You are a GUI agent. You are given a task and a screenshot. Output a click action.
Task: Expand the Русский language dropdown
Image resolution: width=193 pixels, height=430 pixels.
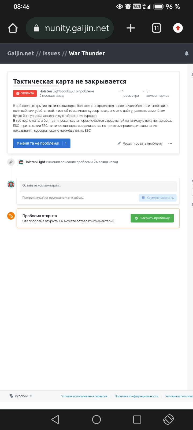pyautogui.click(x=21, y=396)
